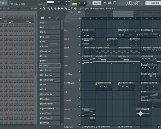Open the ItopiaD clip menu icon
Screen dimensions: 161x129
tap(82, 109)
